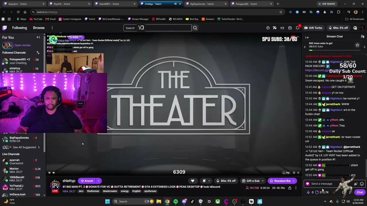Open notification options dropdown arrow
The image size is (367, 206).
coord(209,181)
